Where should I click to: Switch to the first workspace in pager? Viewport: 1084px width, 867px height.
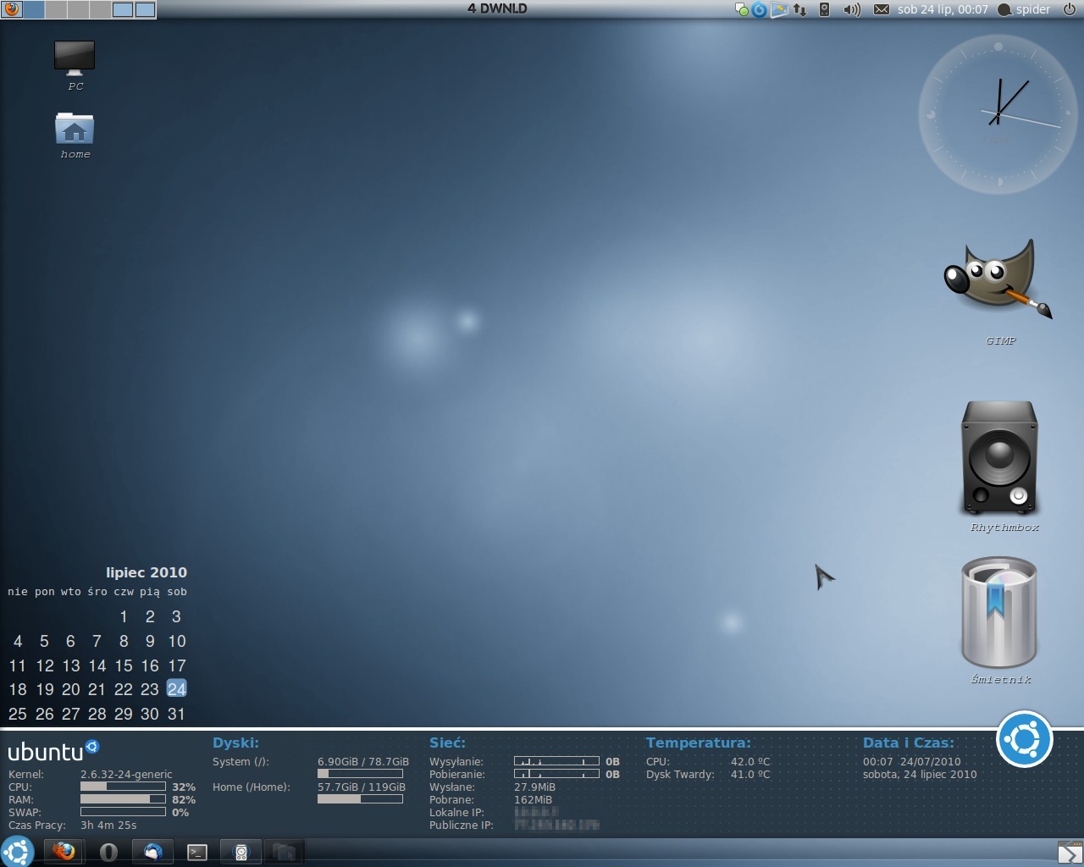(x=34, y=9)
